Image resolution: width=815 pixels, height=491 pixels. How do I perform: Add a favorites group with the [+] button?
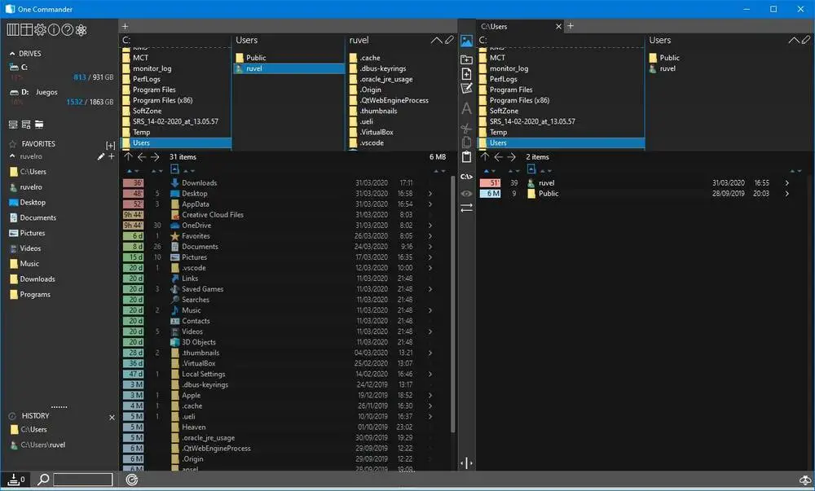[110, 145]
